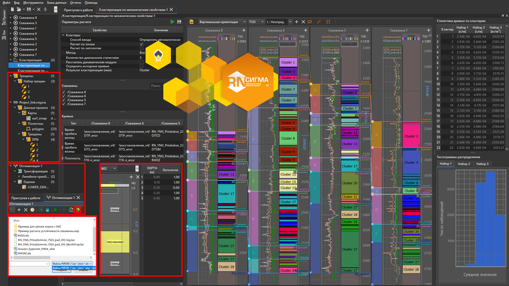
Task: Uncheck /Скважина 8 in the wells list
Action: [64, 92]
